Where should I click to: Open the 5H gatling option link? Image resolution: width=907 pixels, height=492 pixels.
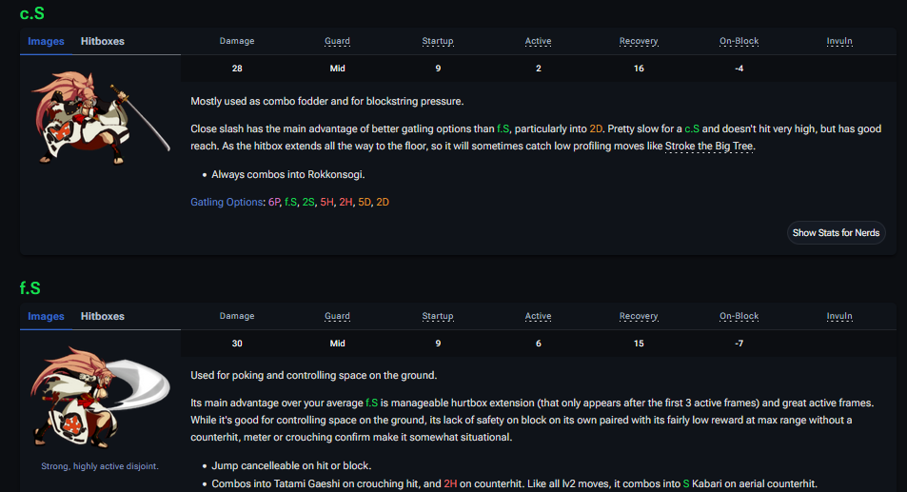point(326,202)
